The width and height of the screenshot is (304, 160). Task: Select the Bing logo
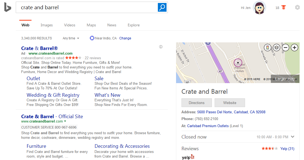(x=8, y=7)
